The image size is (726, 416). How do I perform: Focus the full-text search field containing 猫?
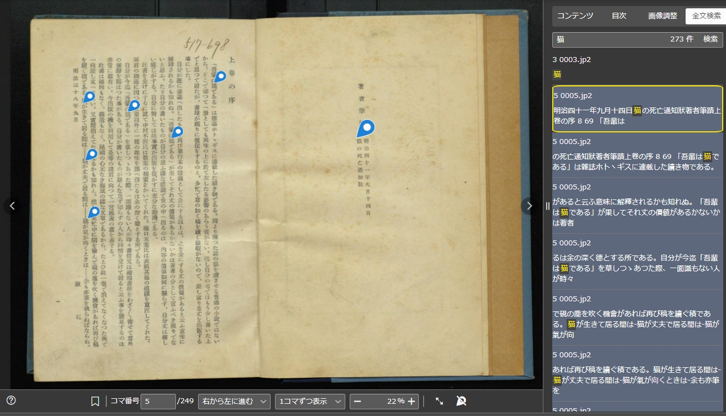609,39
